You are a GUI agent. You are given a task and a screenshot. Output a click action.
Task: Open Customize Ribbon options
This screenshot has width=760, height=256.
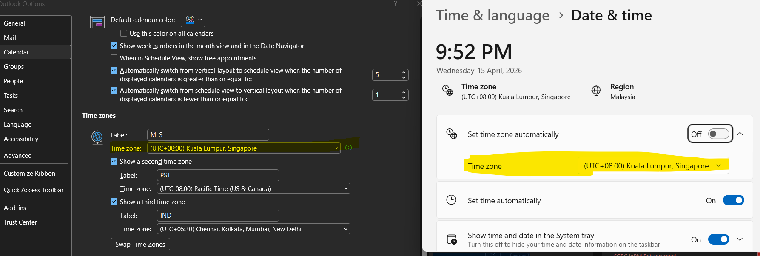coord(36,174)
